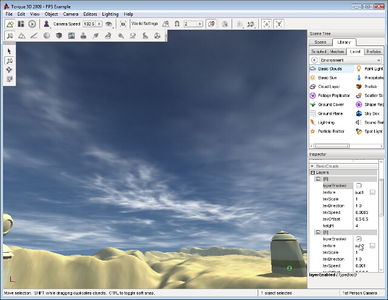The image size is (388, 300).
Task: Disable layerEnabled checkbox for layer [1]
Action: click(x=358, y=239)
